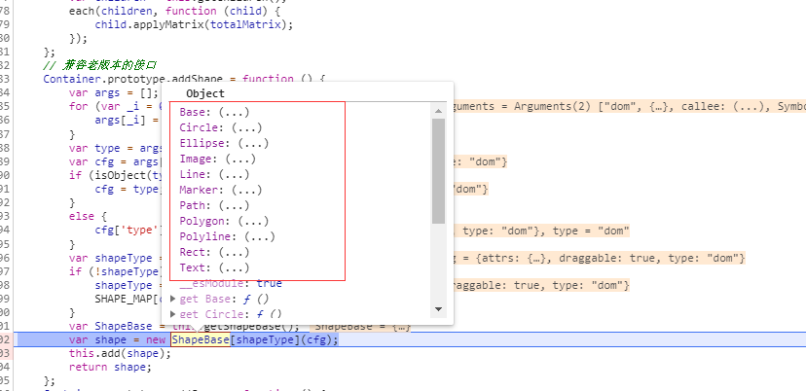This screenshot has height=391, width=806.
Task: Click the inline value 'ShapeBase = {…}'
Action: coord(362,326)
